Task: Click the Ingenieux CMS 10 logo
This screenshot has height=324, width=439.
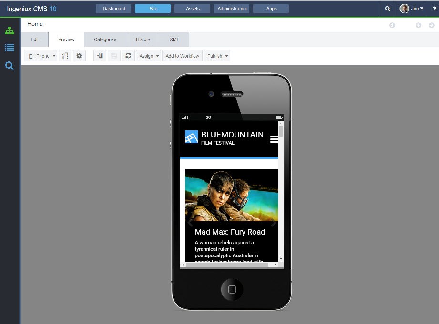Action: tap(31, 9)
